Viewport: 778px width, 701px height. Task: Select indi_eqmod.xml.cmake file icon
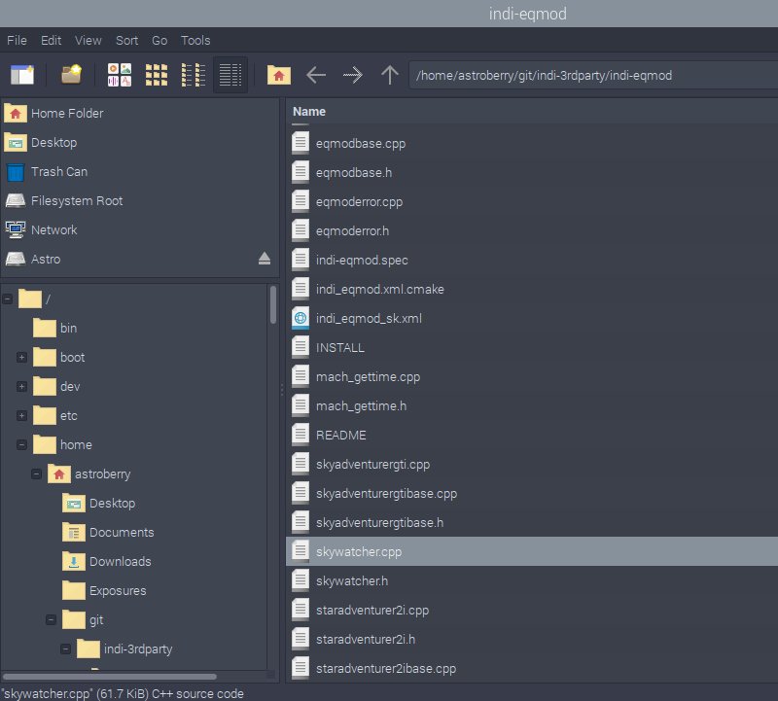(301, 289)
